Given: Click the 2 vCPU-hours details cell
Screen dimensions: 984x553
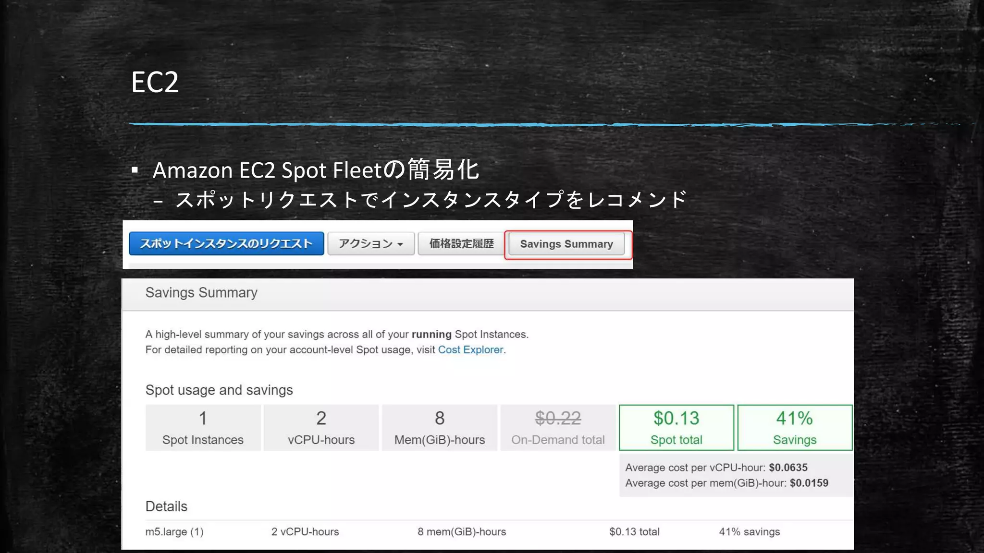Looking at the screenshot, I should [305, 532].
